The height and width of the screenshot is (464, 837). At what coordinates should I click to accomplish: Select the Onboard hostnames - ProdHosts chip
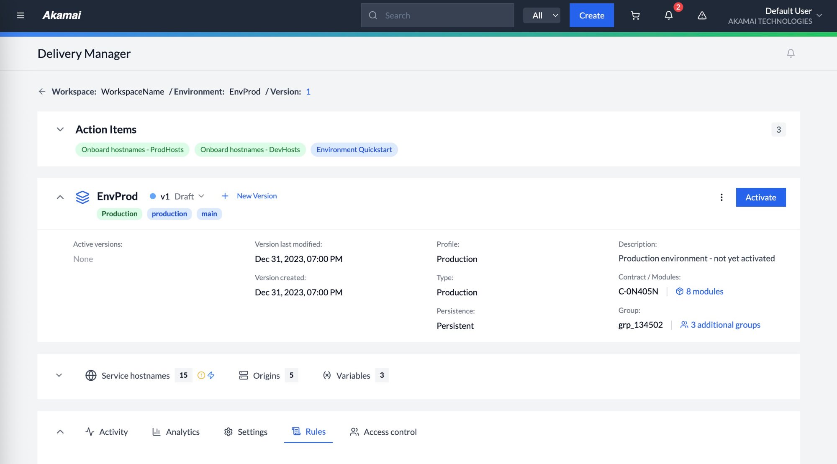pyautogui.click(x=132, y=149)
